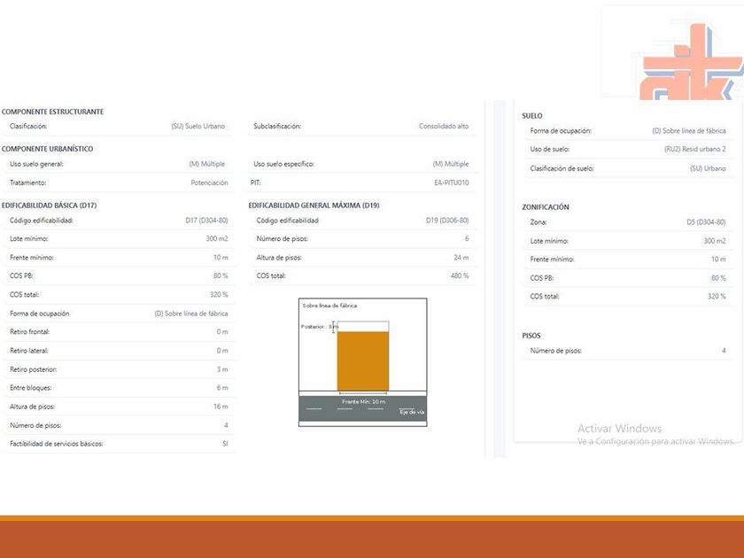Click the 'Retiro frontal' 0 m value
Viewport: 744px width, 558px height.
pos(222,331)
